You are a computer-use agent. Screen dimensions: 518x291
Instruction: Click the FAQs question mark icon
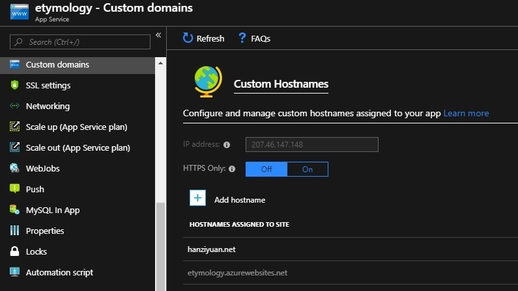242,38
